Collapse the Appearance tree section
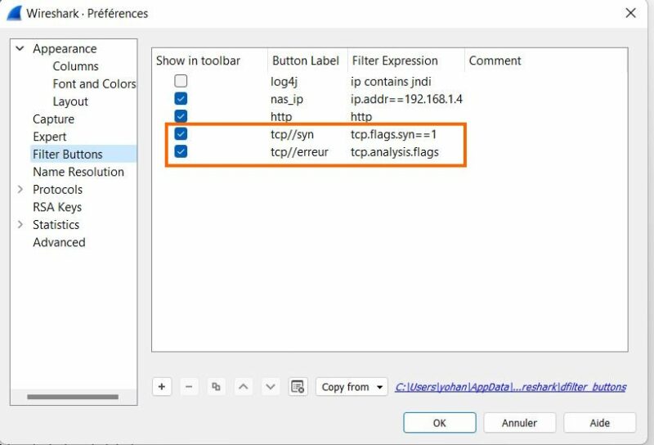Viewport: 654px width, 445px height. click(x=20, y=49)
